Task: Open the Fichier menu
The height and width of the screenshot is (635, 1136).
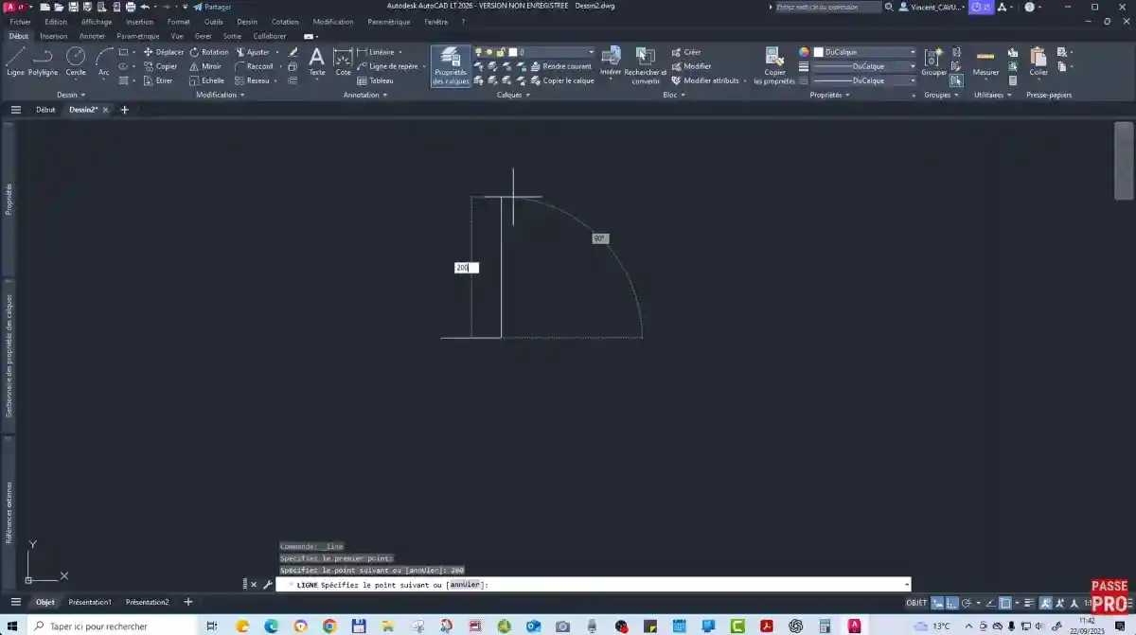Action: (20, 21)
